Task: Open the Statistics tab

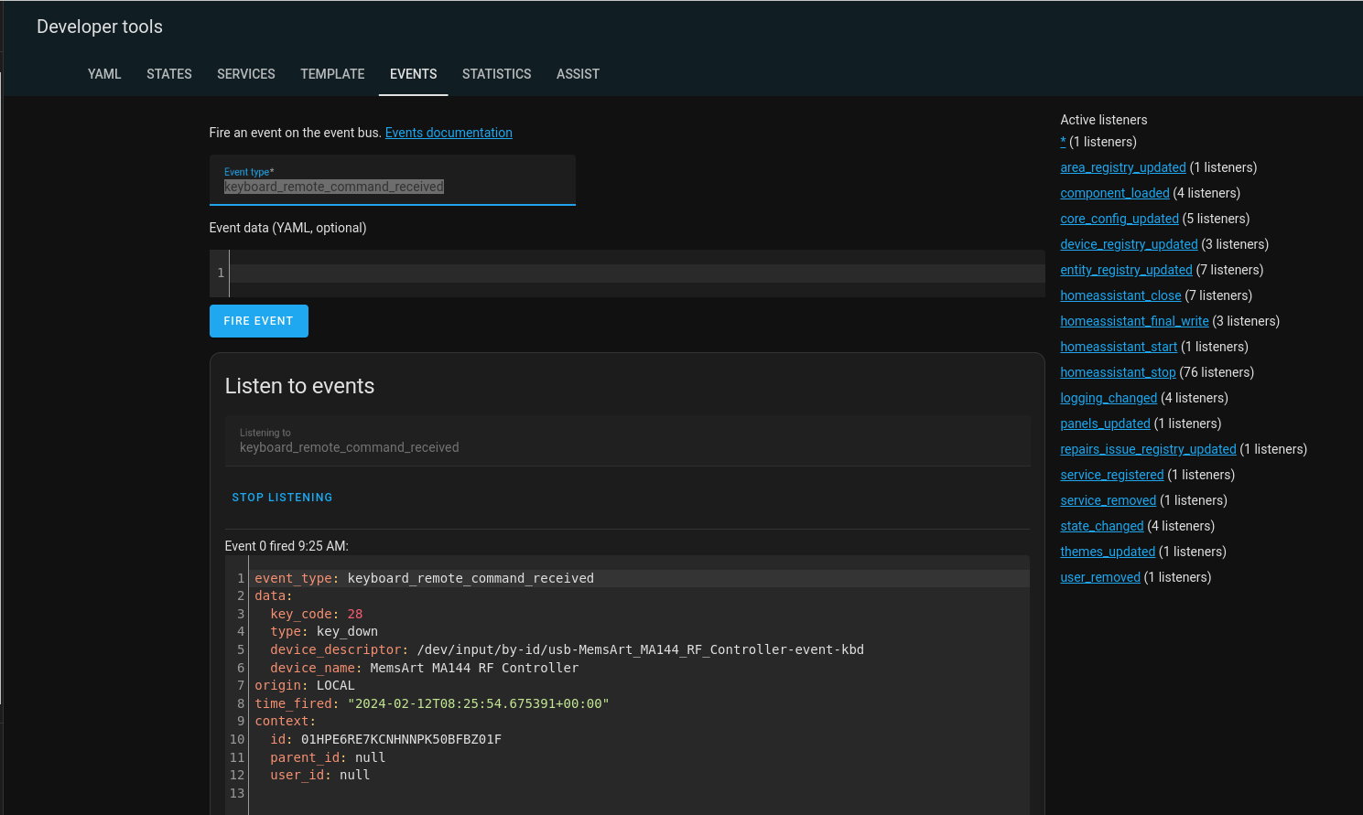Action: tap(496, 74)
